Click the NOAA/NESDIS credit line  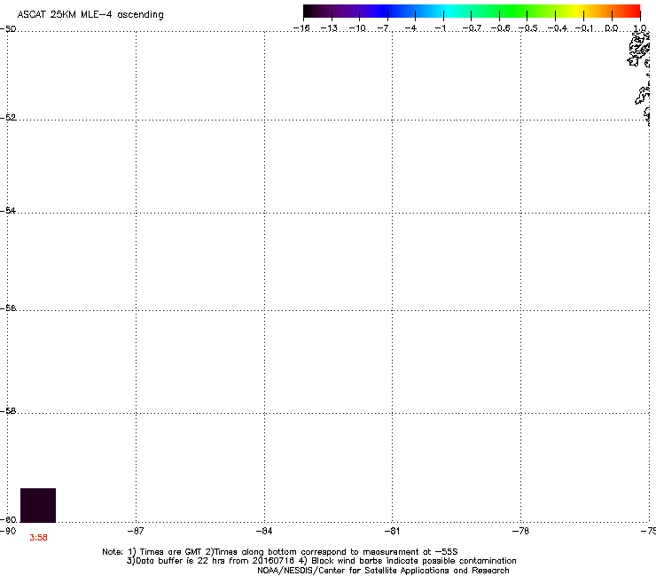coord(383,571)
